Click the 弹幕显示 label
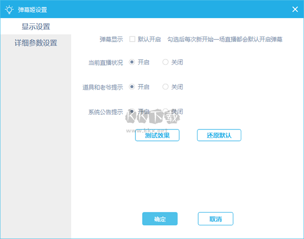This screenshot has height=239, width=304. click(111, 39)
